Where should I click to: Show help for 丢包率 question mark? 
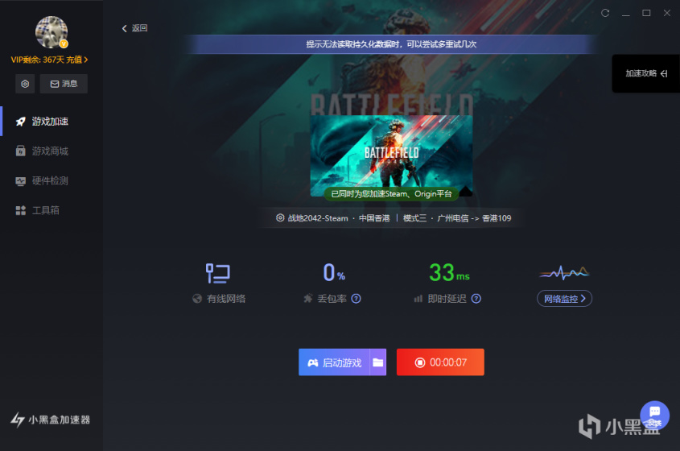[356, 299]
